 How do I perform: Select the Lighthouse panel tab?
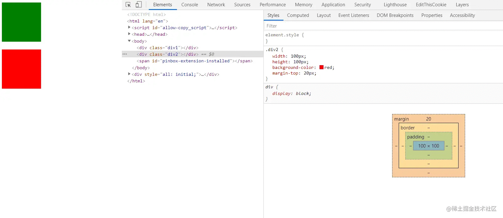pos(395,5)
